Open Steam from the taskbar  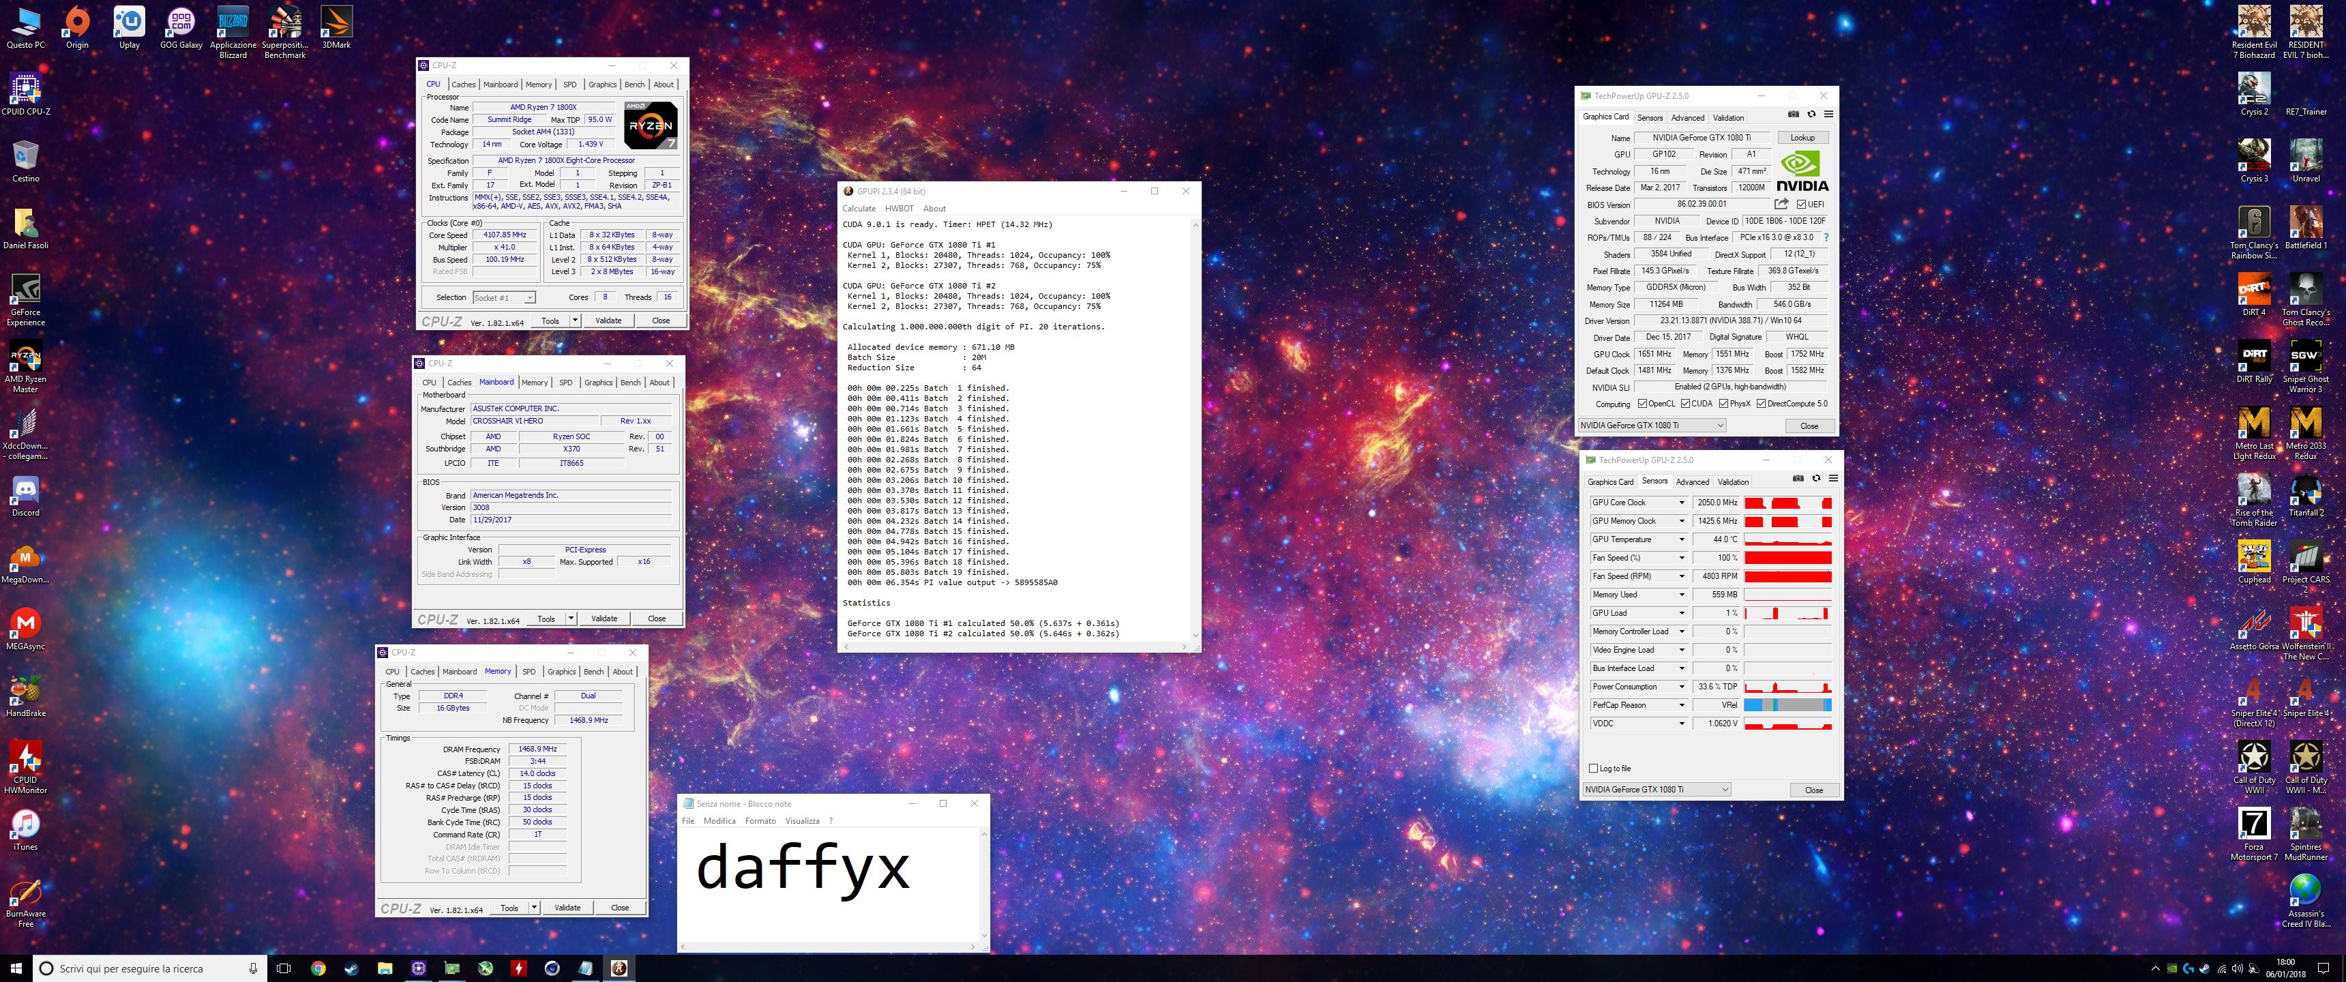351,968
